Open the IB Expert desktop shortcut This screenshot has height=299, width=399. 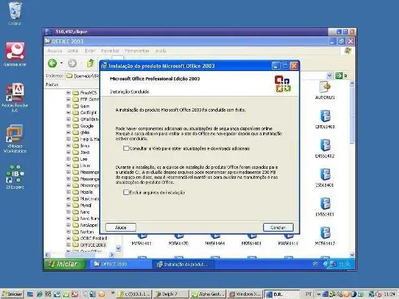15,174
